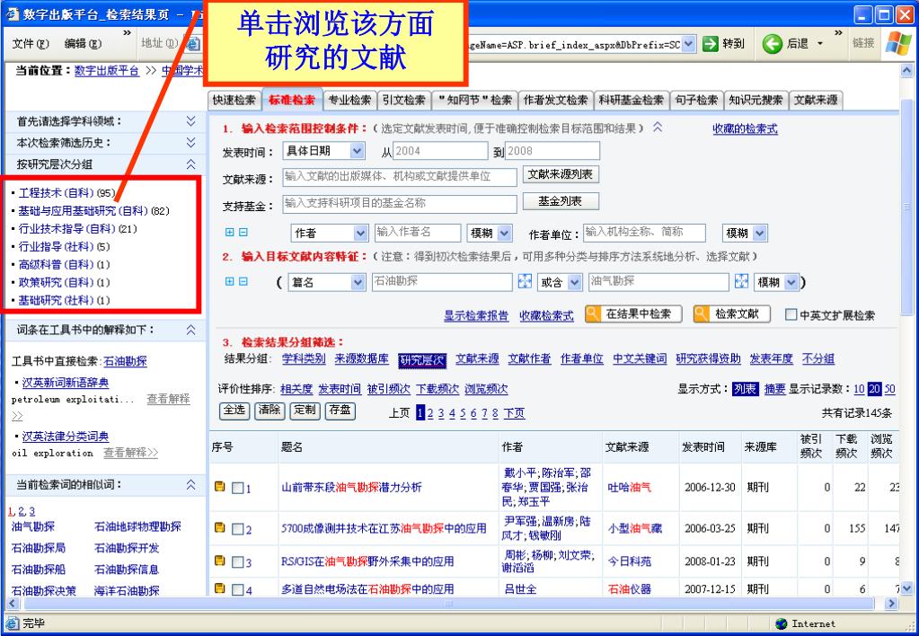Open the similar term 石油地球物理勘探
The height and width of the screenshot is (636, 919).
click(137, 526)
